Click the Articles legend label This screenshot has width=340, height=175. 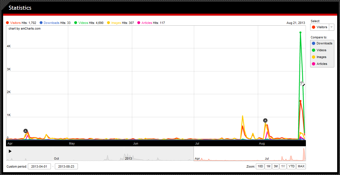[x=147, y=23]
